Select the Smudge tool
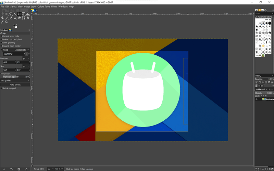The height and width of the screenshot is (171, 274). [19, 18]
